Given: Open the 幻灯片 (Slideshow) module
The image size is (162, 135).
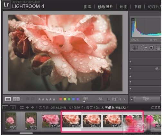Looking at the screenshot, I should coord(155,7).
